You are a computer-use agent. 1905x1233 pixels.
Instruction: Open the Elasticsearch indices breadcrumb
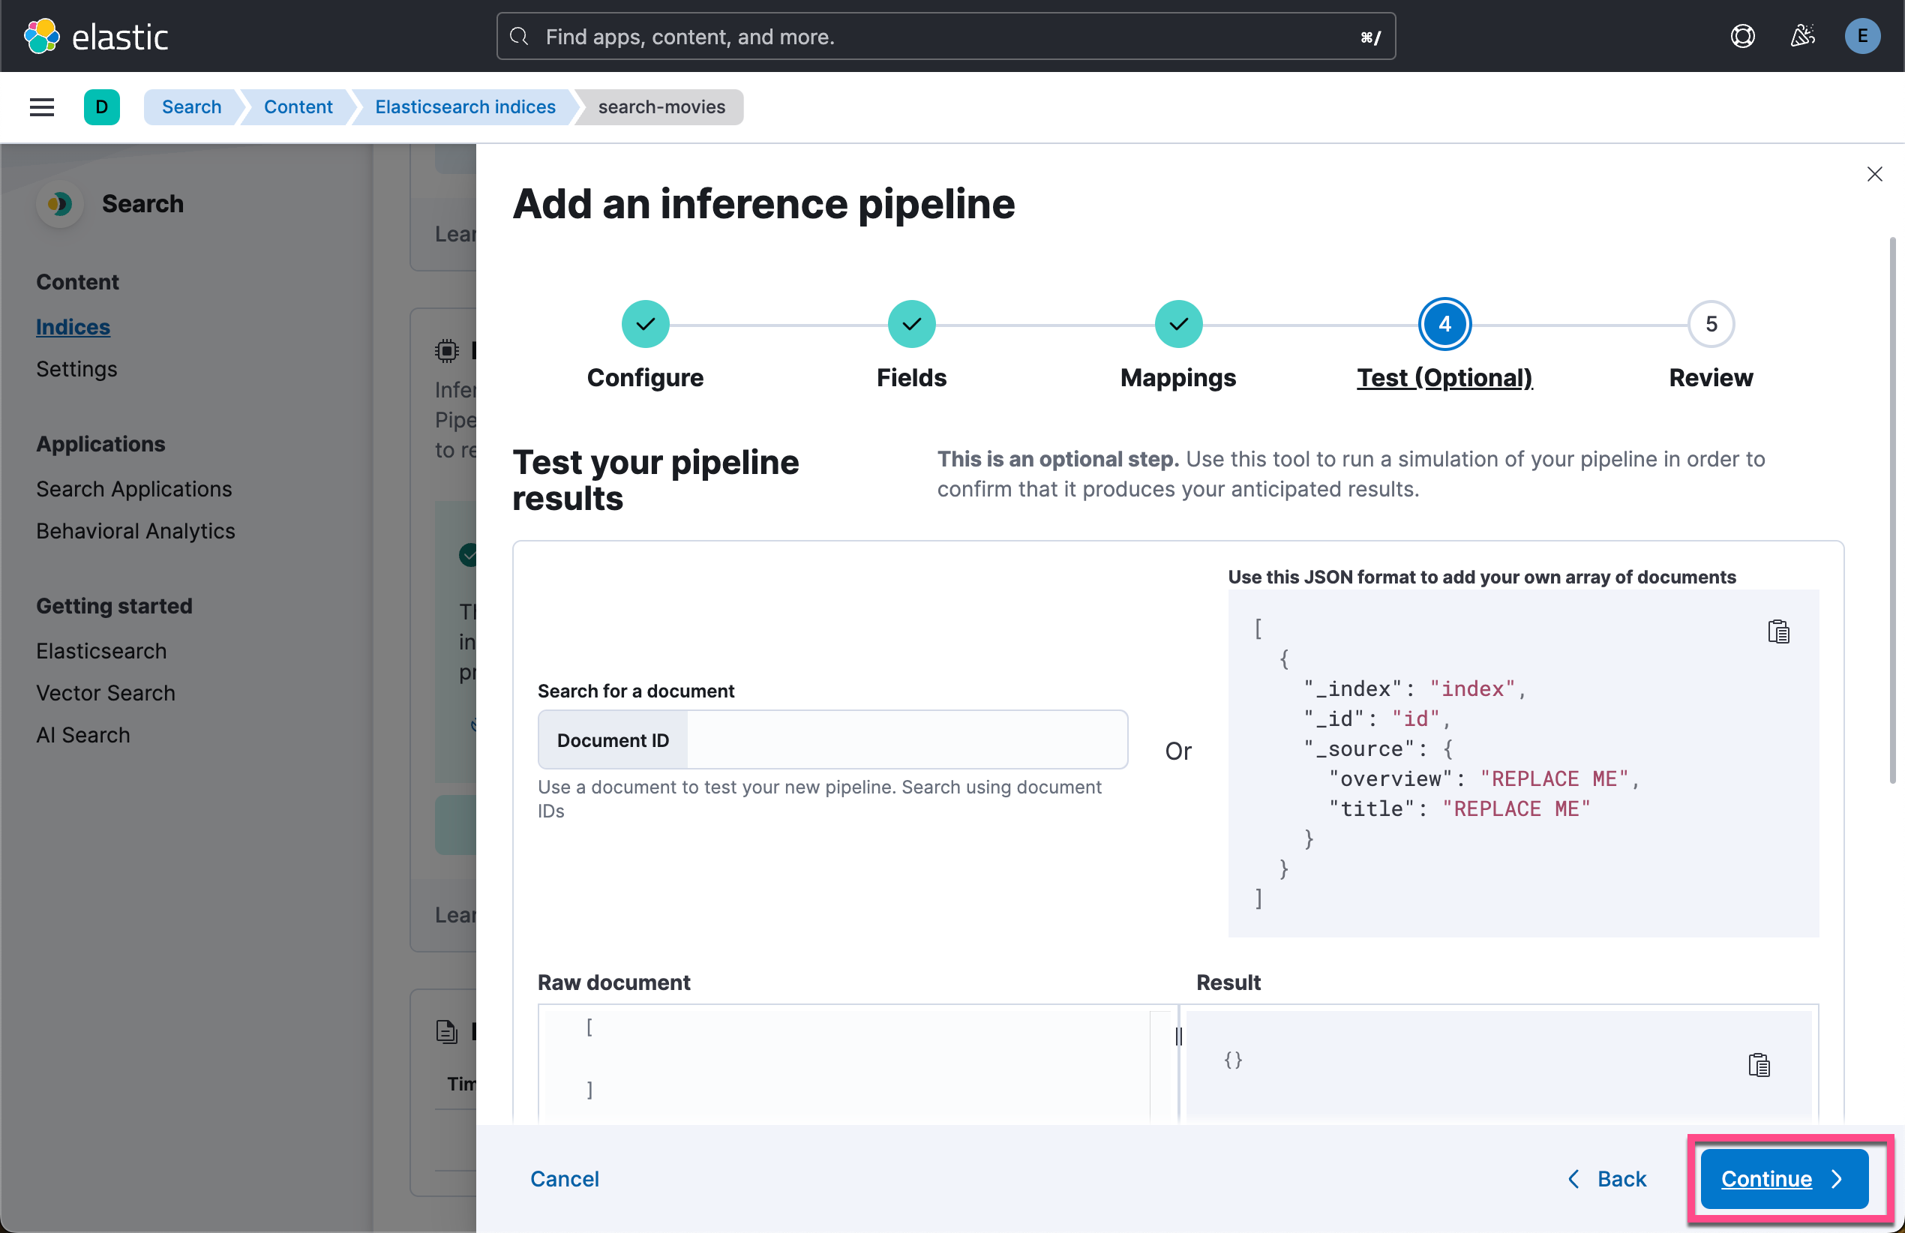pyautogui.click(x=465, y=106)
